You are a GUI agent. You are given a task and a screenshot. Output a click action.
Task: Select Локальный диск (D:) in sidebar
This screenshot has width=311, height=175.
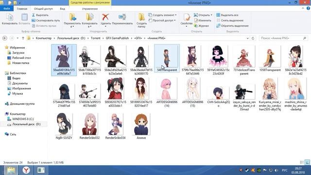point(26,124)
